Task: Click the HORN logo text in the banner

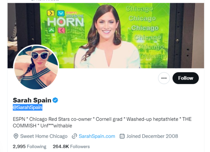Action: [x=66, y=22]
